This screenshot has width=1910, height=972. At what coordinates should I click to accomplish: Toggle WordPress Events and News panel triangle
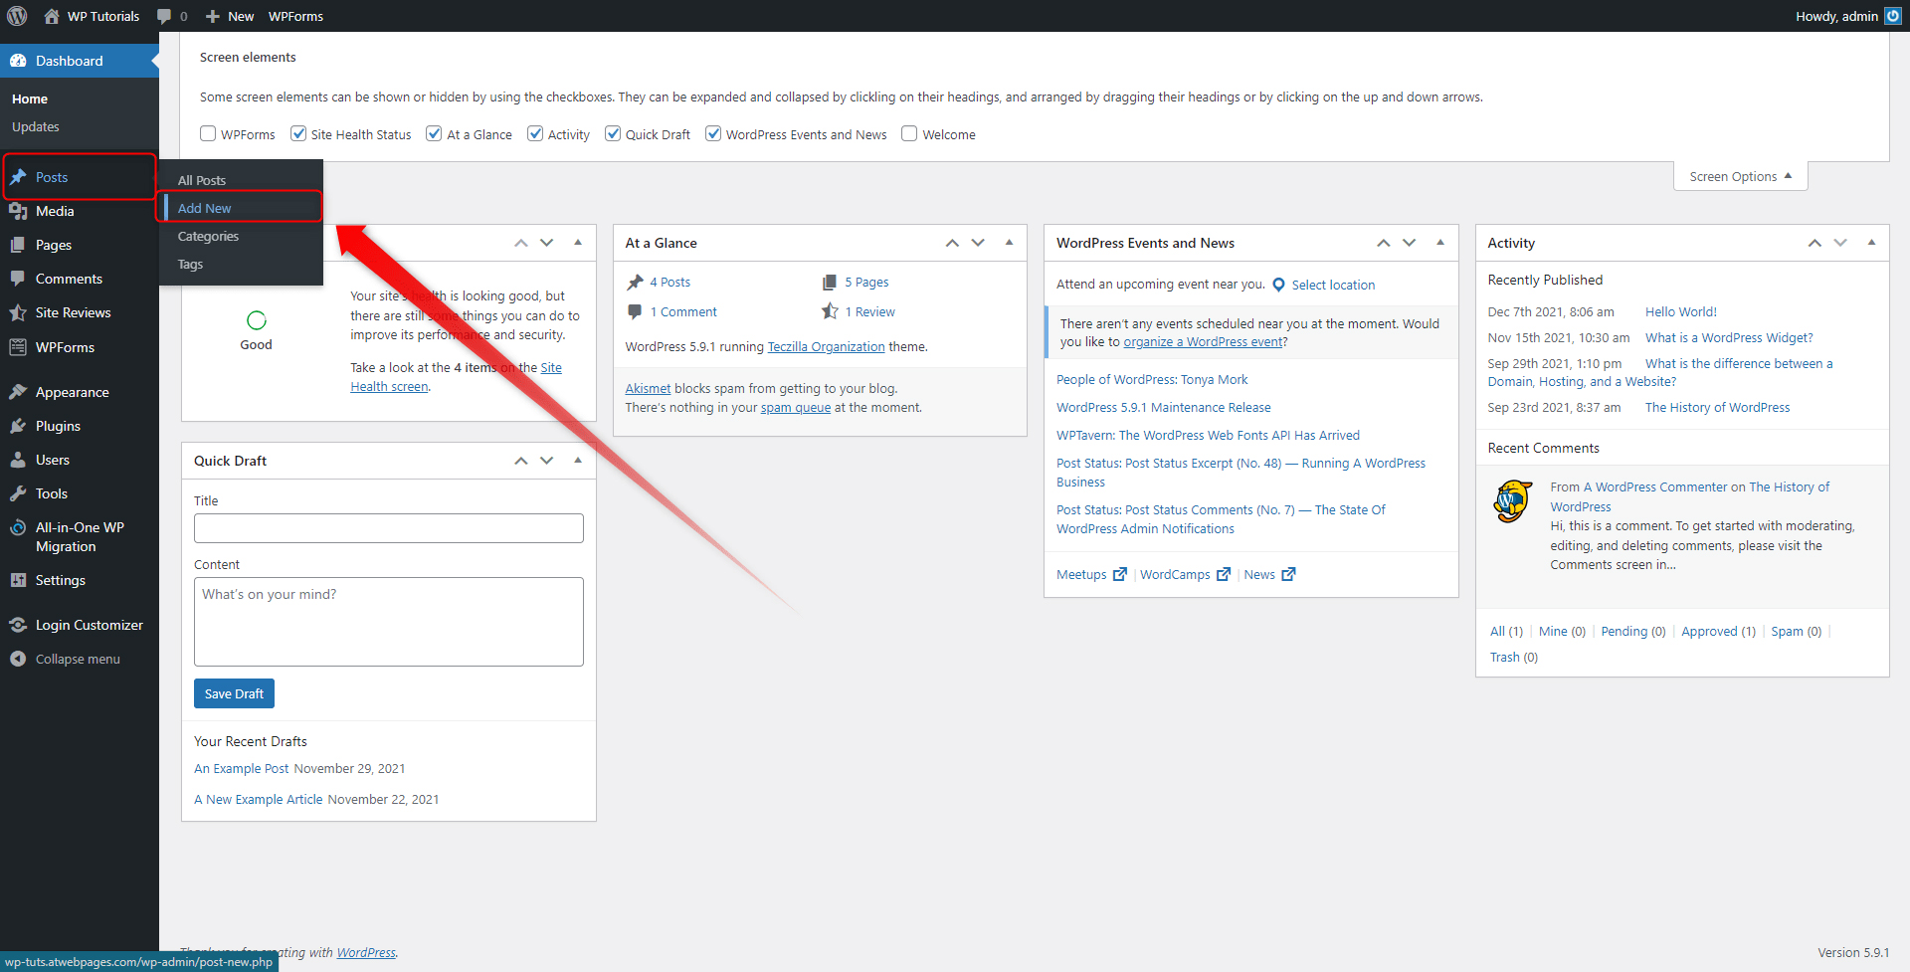tap(1439, 243)
